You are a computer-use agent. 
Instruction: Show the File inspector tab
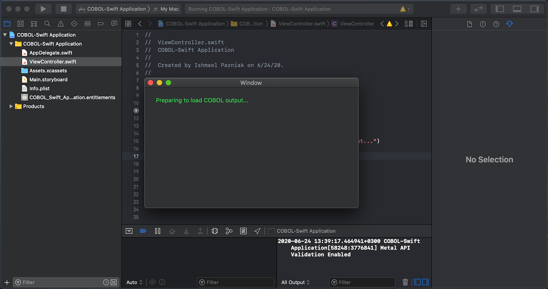469,24
